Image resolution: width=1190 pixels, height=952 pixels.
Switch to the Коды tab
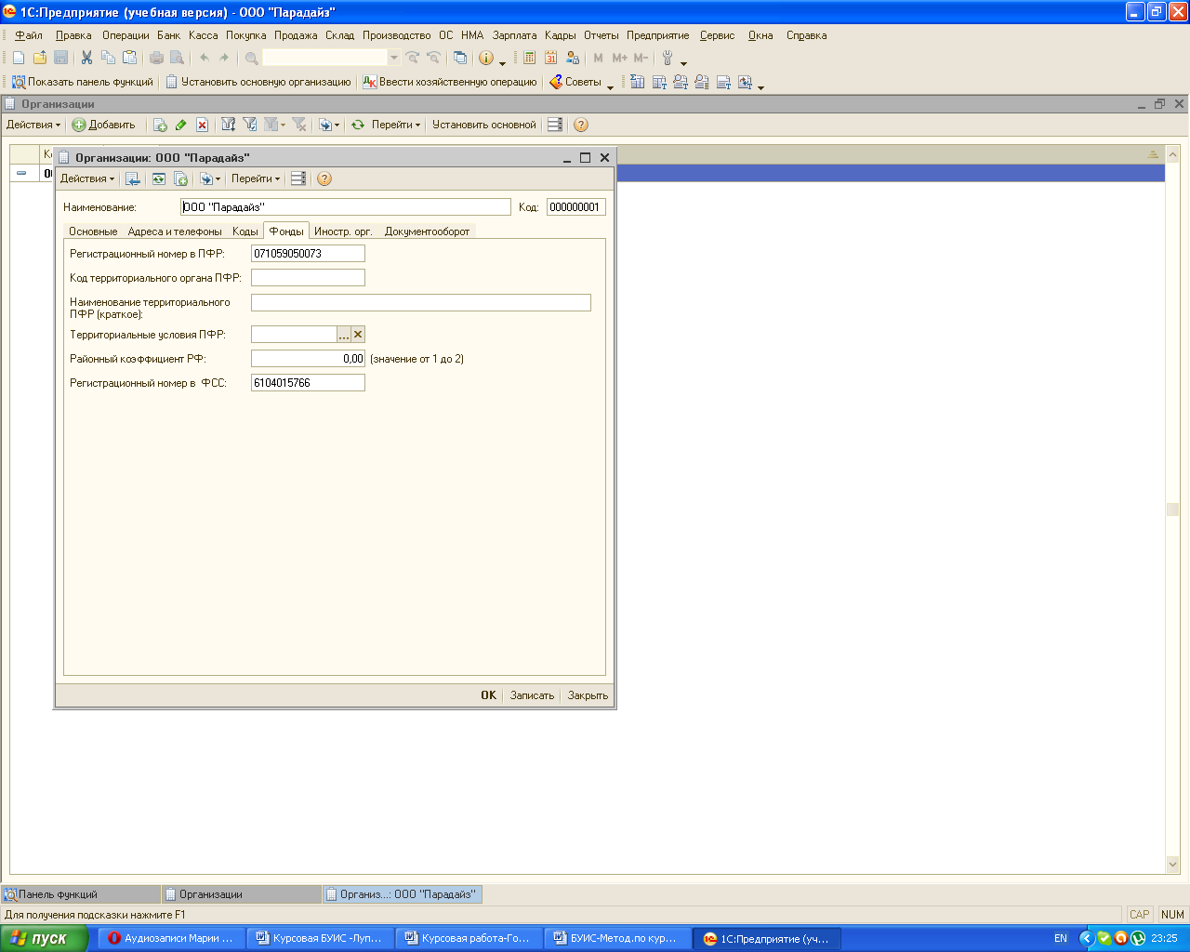tap(245, 231)
